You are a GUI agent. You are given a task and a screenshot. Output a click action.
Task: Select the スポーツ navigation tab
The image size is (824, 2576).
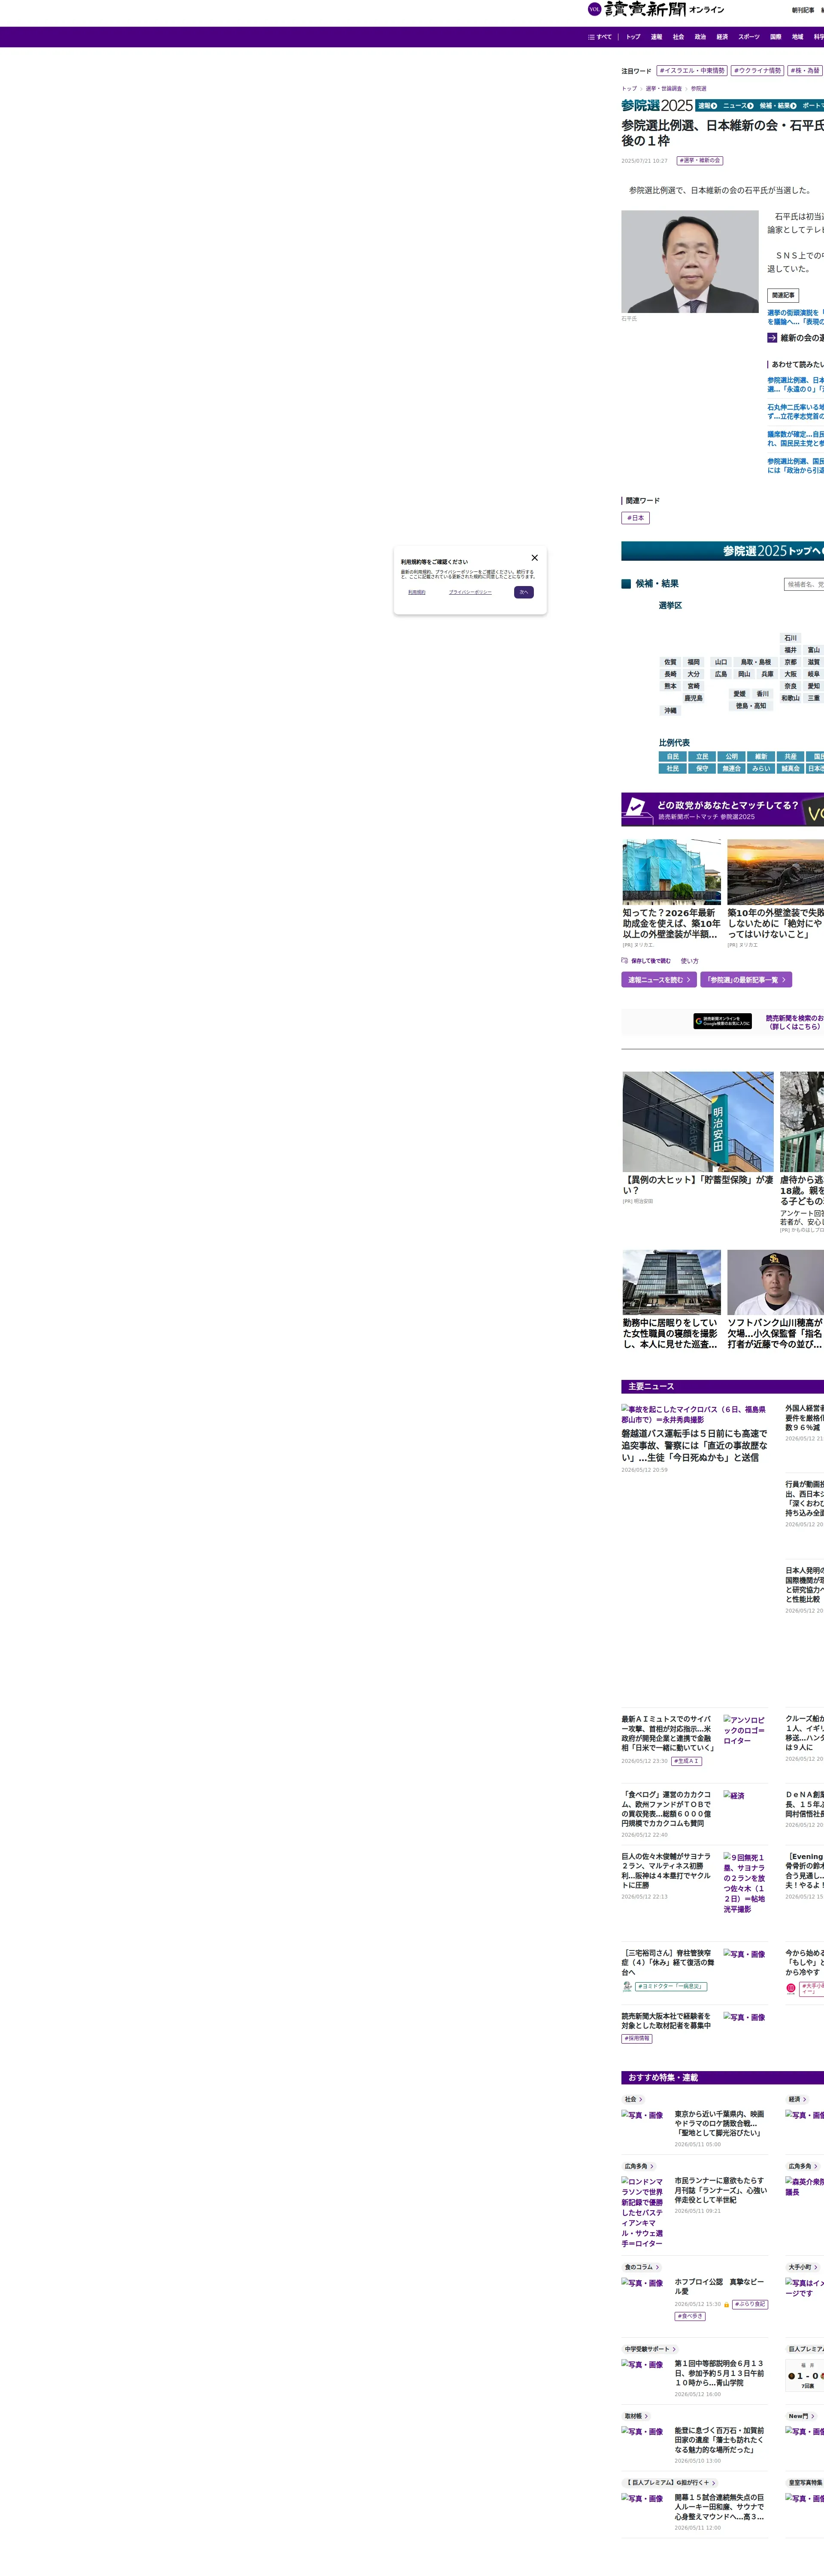749,37
